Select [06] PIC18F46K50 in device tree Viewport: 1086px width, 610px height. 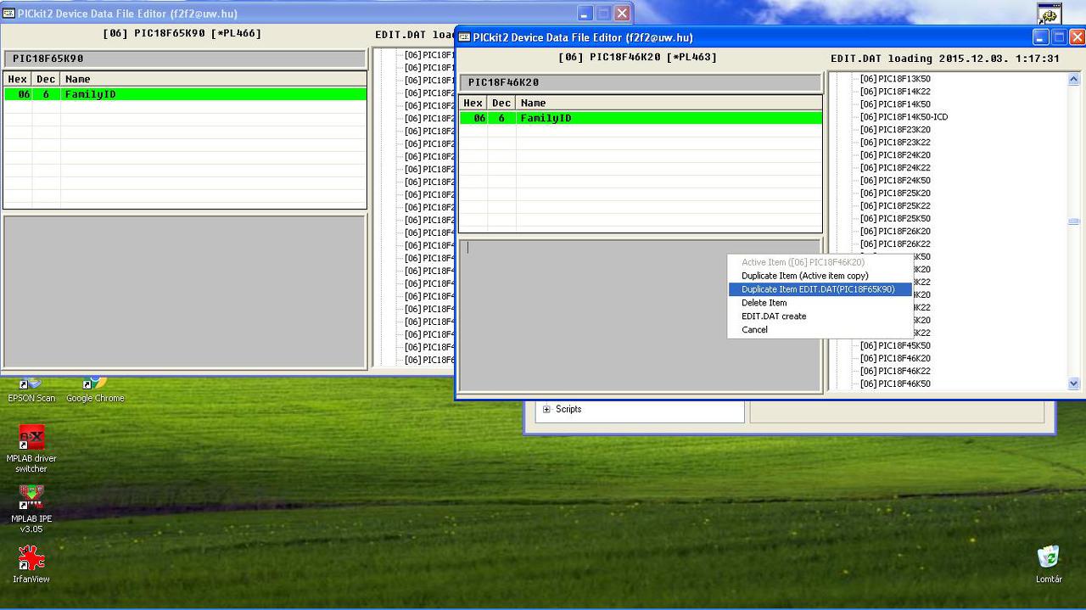[895, 384]
